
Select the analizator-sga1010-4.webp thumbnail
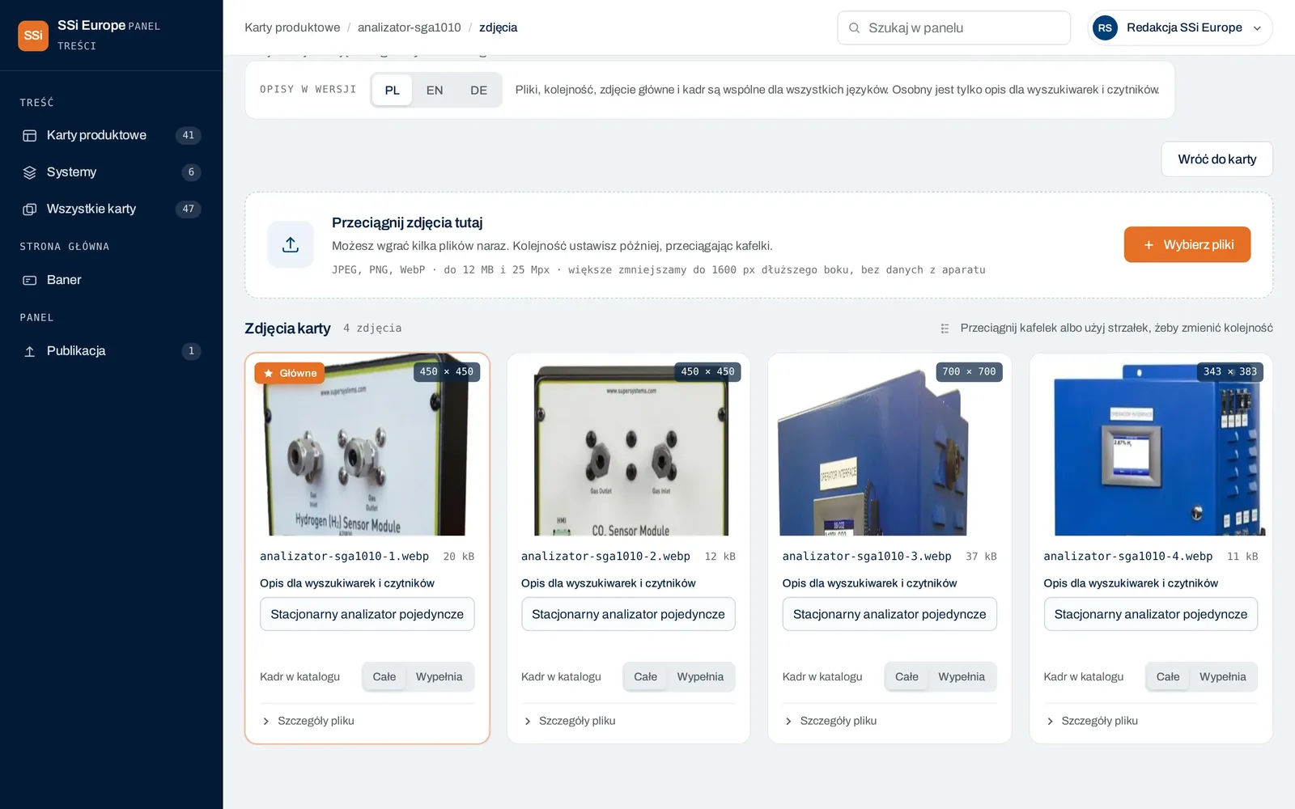1151,445
